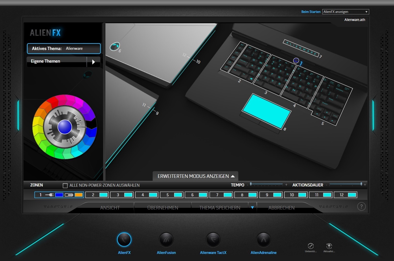
Task: Expand 'Erweiterten Modus anzeigen'
Action: click(196, 176)
